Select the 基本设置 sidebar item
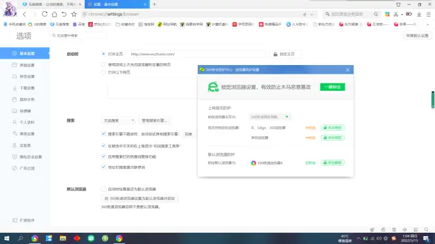Viewport: 435px width, 244px height. coord(24,53)
